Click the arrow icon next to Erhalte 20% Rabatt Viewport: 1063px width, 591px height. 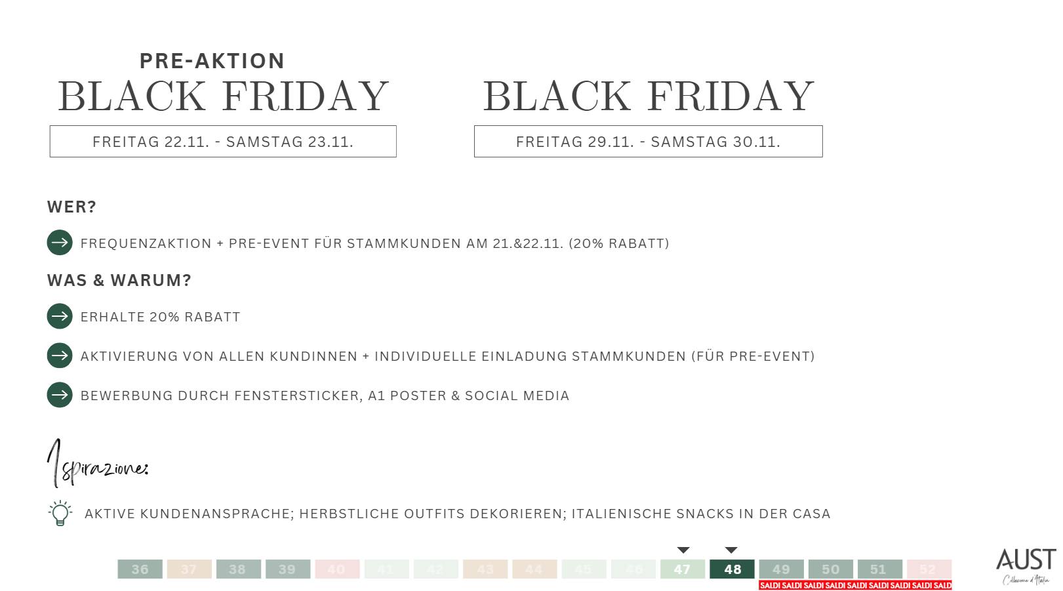point(60,316)
